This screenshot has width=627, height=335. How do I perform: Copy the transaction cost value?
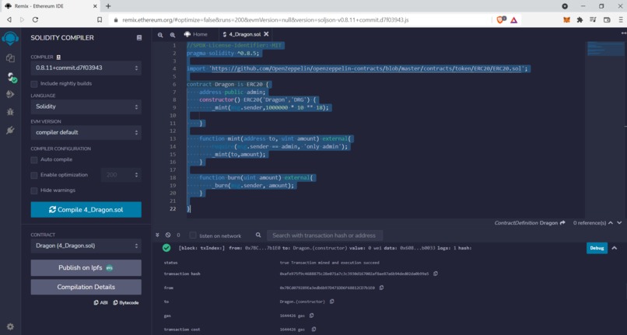(314, 330)
